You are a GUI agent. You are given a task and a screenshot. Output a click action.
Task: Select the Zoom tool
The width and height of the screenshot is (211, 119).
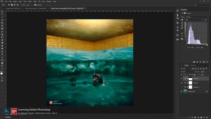pos(2,66)
